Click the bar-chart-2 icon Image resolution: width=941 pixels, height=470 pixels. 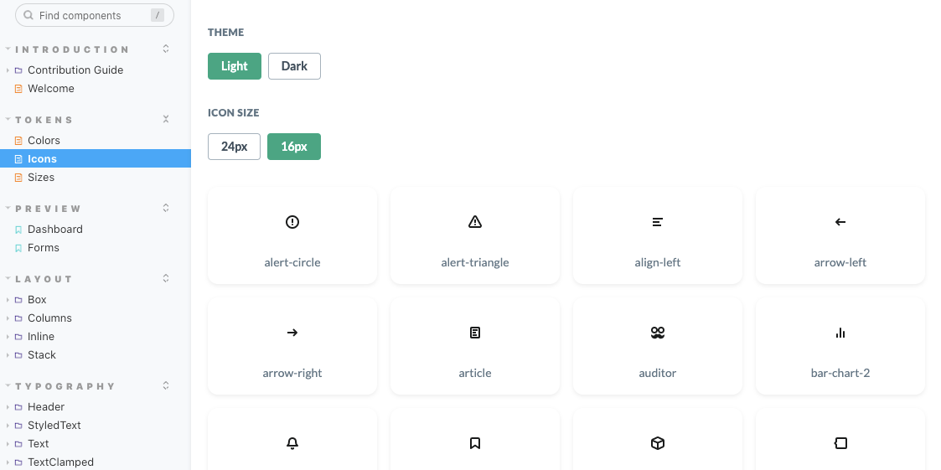click(x=840, y=333)
